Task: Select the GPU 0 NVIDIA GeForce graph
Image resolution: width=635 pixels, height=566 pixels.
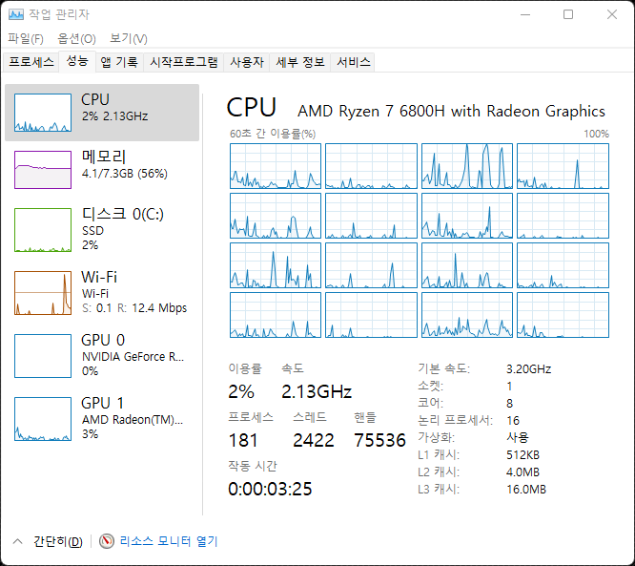Action: pyautogui.click(x=43, y=355)
